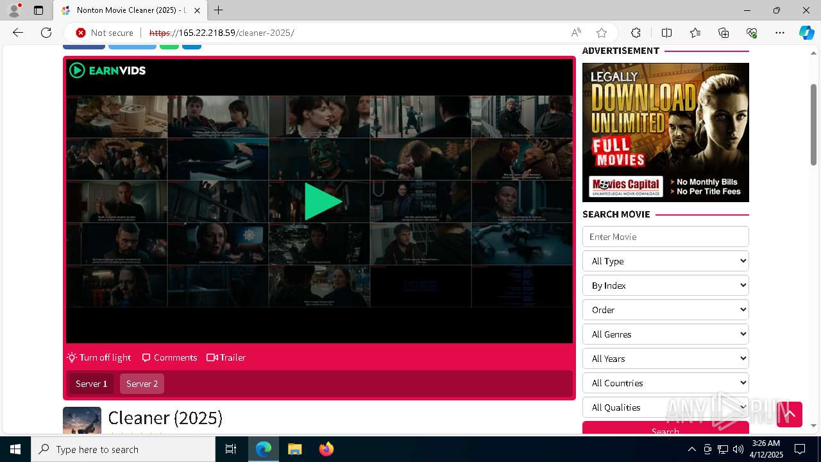Select the Nonton Movie Cleaner tab
Viewport: 821px width, 462px height.
(130, 10)
